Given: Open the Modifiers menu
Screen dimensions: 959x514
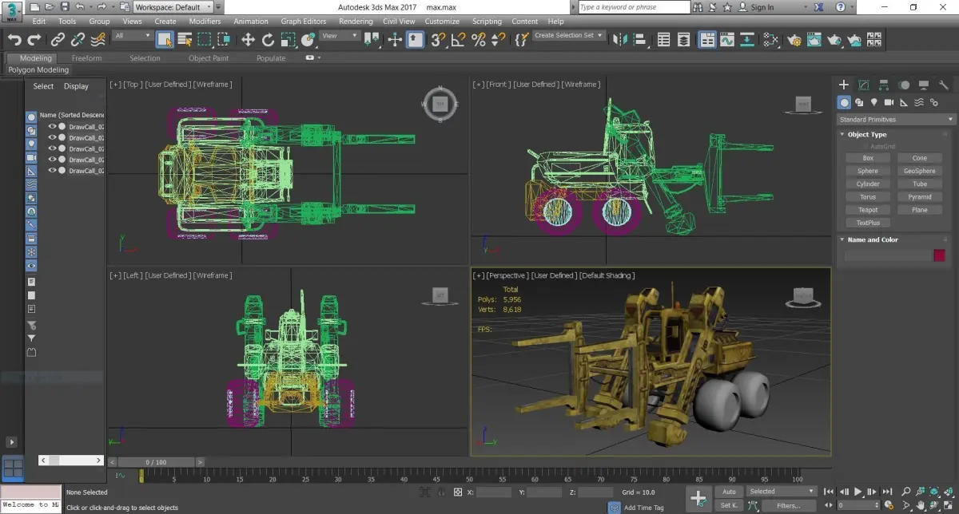Looking at the screenshot, I should pos(205,22).
